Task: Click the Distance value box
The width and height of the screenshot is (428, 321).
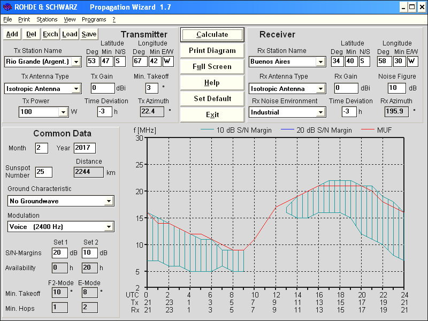Action: 89,172
